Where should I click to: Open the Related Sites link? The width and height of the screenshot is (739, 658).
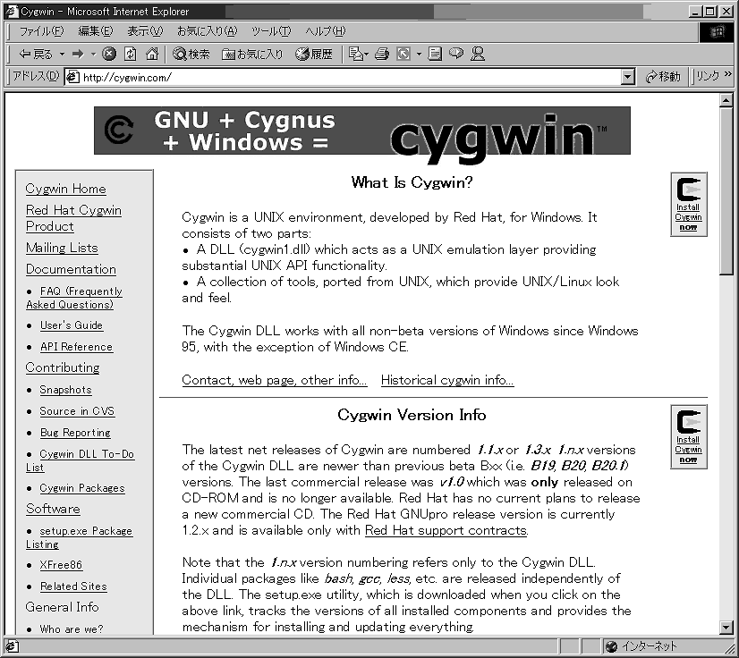click(73, 586)
